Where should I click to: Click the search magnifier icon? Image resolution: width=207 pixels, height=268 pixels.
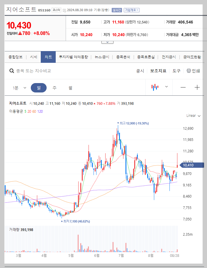pyautogui.click(x=12, y=71)
